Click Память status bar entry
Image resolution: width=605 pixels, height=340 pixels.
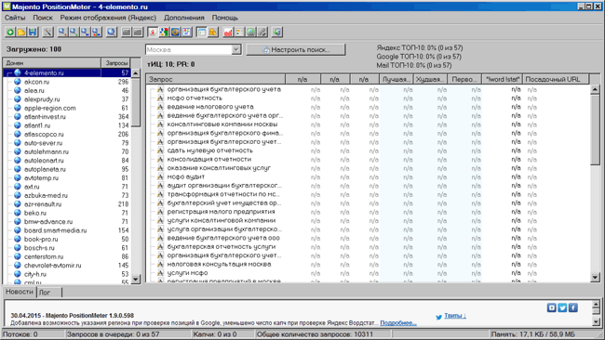(x=532, y=334)
